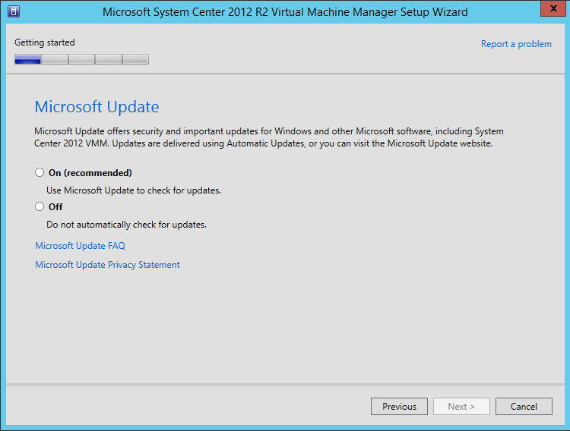Open the Microsoft Update FAQ link
Screen dimensions: 570x431
click(x=80, y=246)
